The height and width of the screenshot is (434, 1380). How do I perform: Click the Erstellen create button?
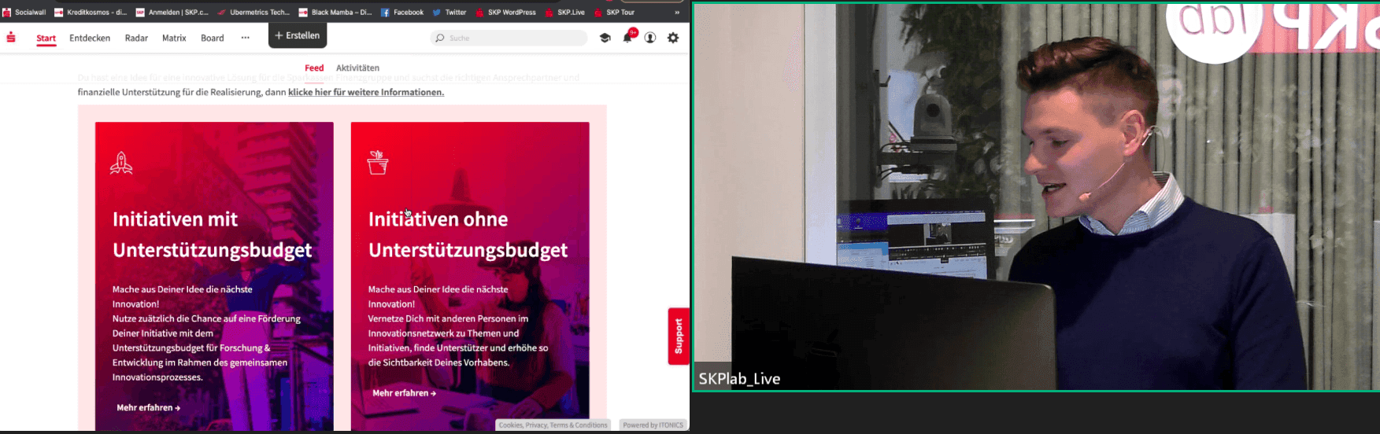coord(298,35)
